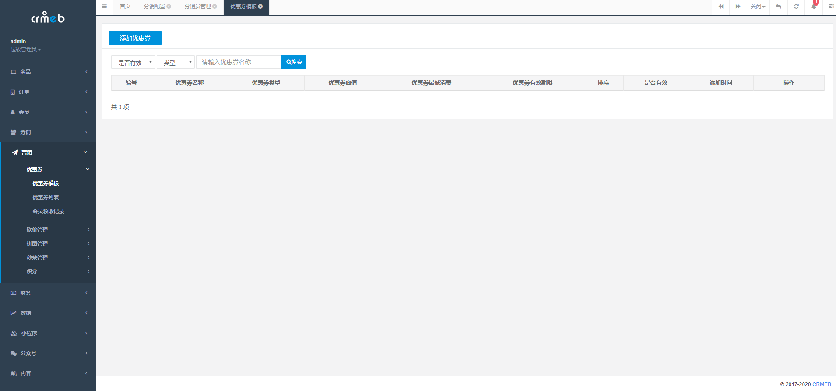
Task: Close the 分销员管理 tab
Action: click(x=215, y=7)
